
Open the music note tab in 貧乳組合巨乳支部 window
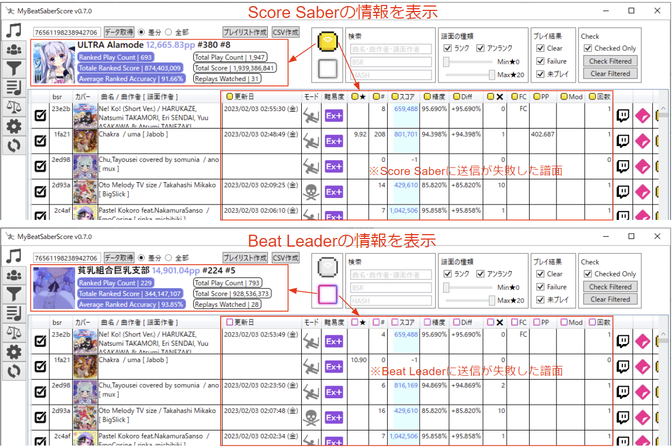tap(14, 255)
